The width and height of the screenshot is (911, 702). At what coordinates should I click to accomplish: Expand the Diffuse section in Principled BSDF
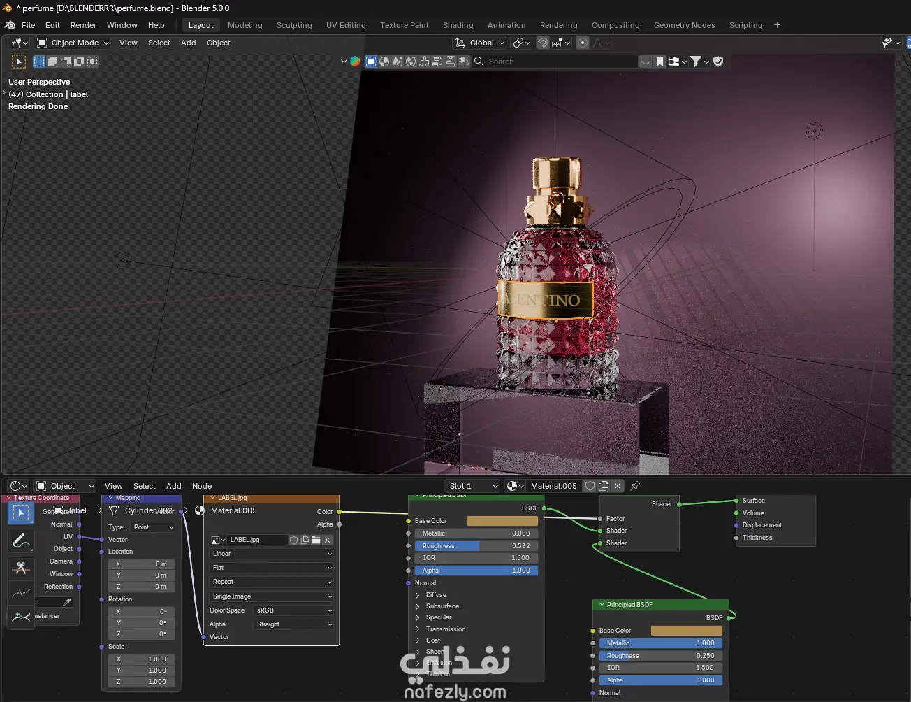coord(418,595)
